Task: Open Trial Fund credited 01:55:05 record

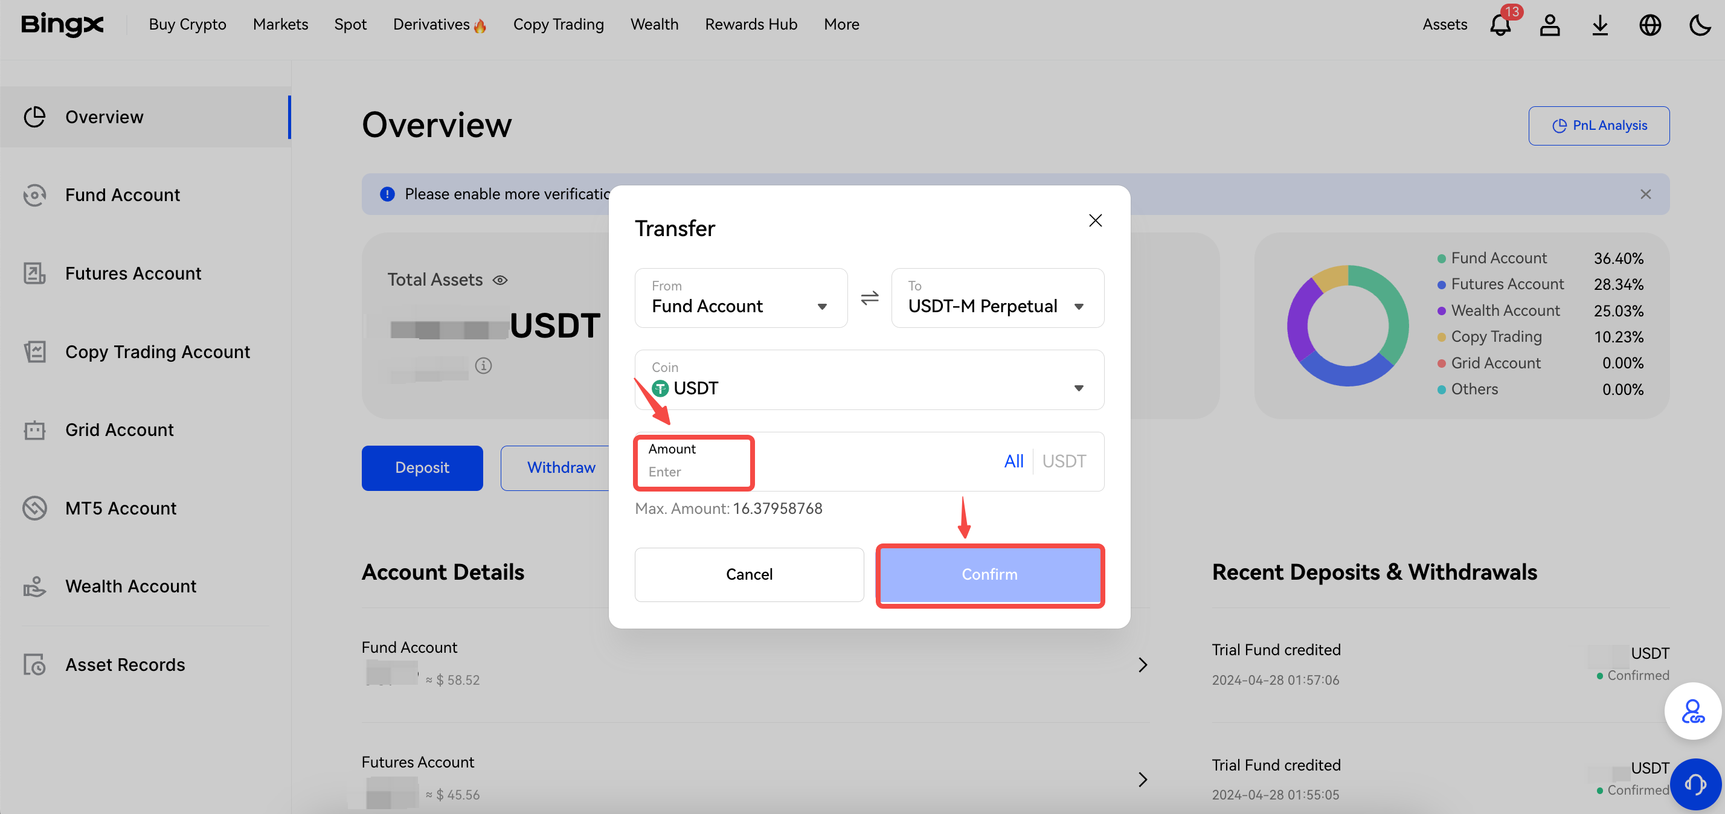Action: tap(1440, 780)
